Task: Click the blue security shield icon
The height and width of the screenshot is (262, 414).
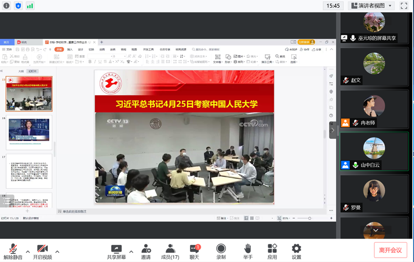Action: (18, 6)
